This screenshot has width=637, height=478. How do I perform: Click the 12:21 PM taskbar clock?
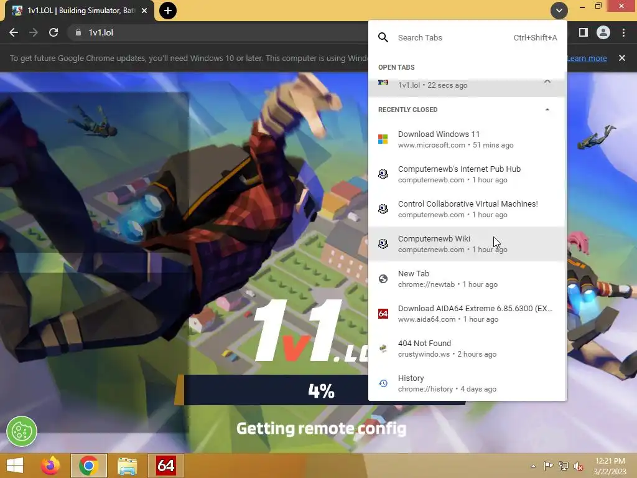tap(610, 466)
